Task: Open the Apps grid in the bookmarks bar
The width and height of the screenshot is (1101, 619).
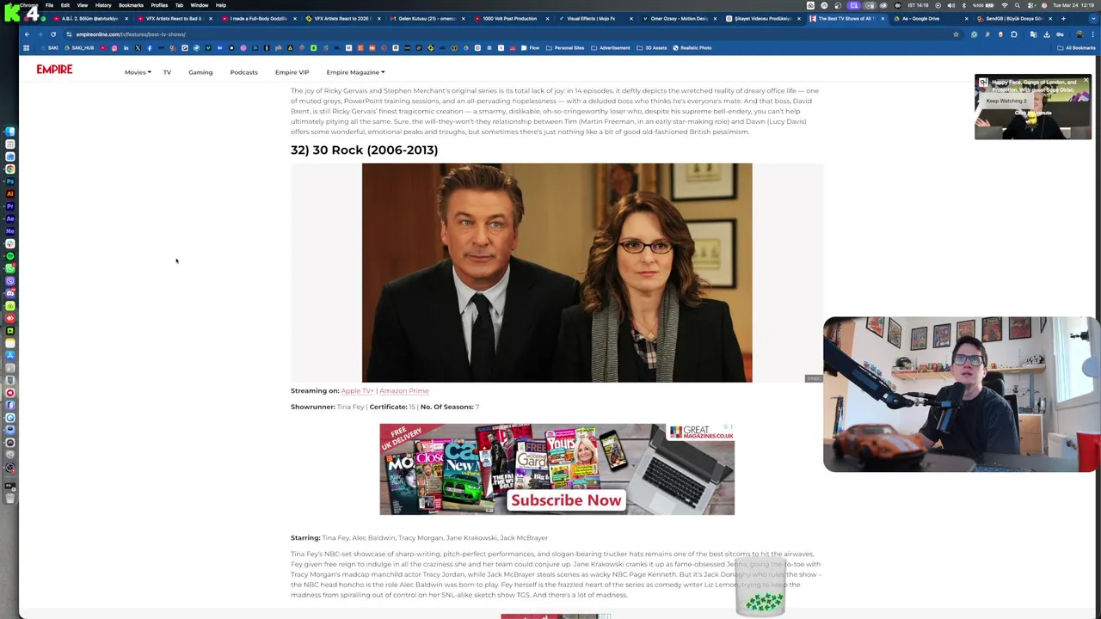Action: (x=26, y=48)
